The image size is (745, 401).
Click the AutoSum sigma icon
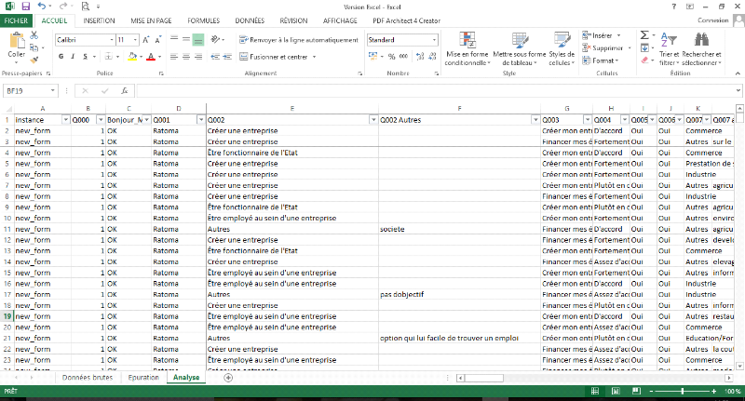[644, 34]
